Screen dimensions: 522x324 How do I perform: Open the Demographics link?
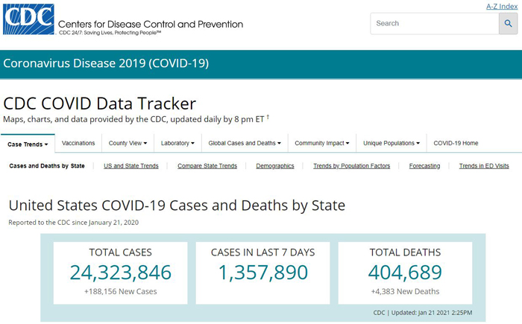275,165
